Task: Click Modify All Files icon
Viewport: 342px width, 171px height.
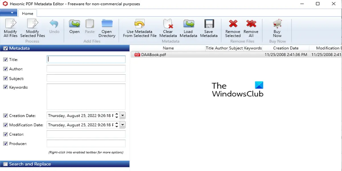Action: (x=11, y=24)
